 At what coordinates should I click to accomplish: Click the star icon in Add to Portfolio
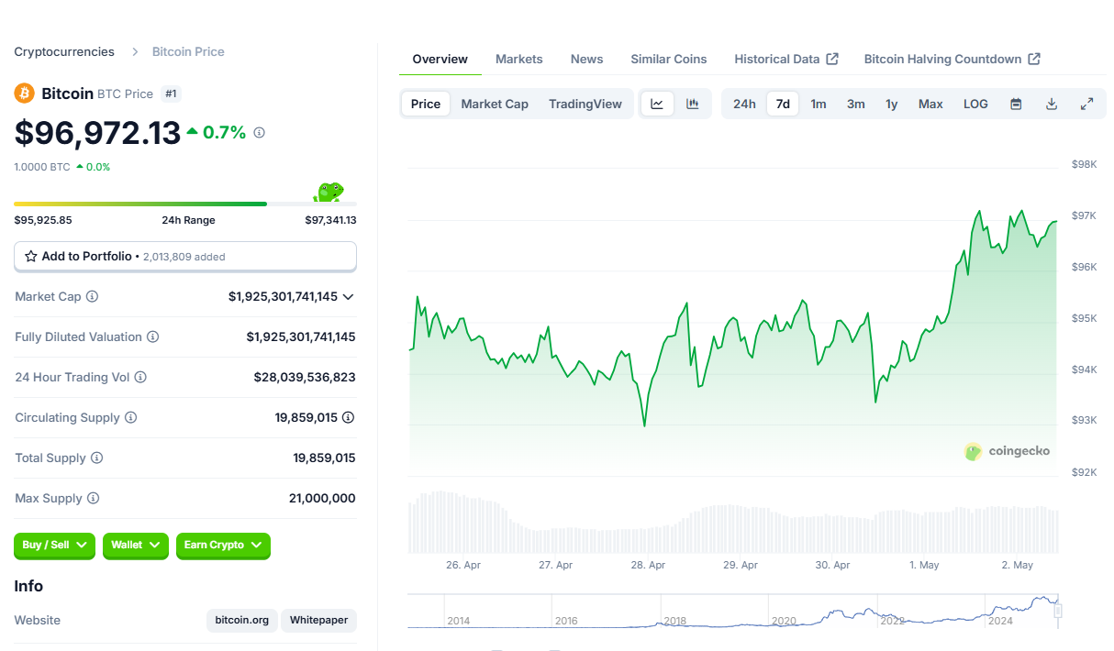click(x=31, y=257)
